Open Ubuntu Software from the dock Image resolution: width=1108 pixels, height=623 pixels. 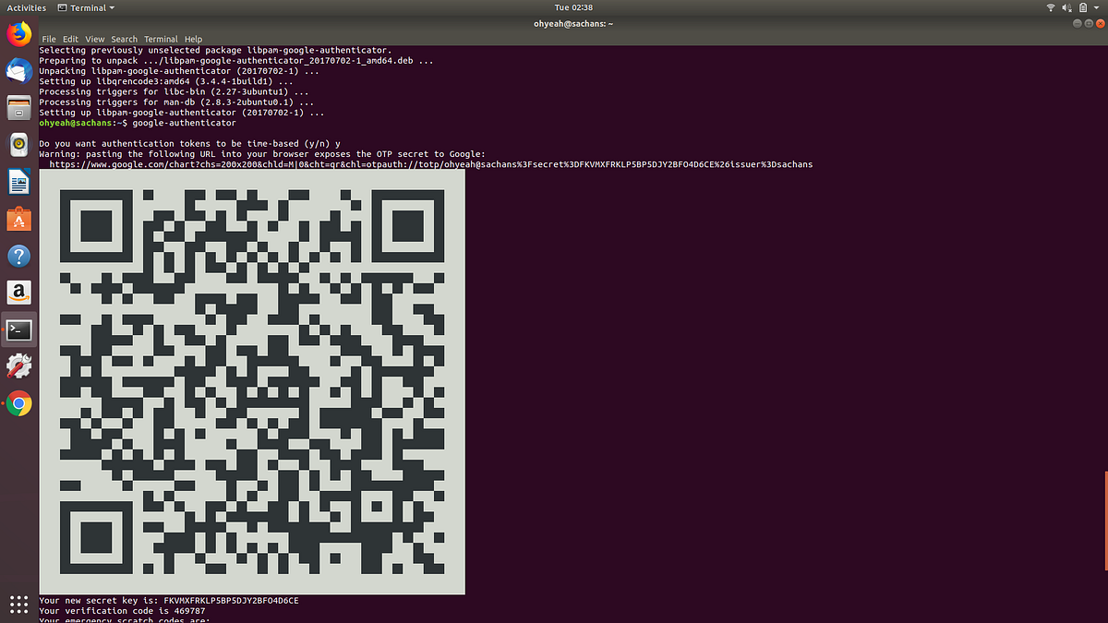point(18,219)
